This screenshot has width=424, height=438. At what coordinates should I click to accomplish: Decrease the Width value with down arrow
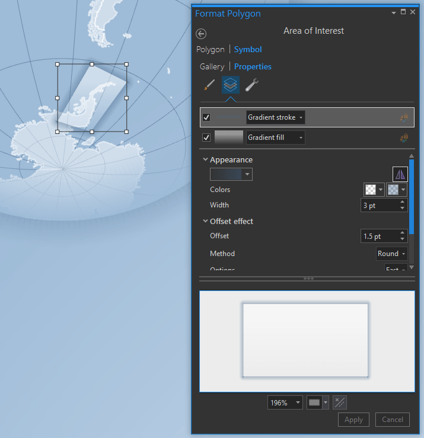coord(402,209)
